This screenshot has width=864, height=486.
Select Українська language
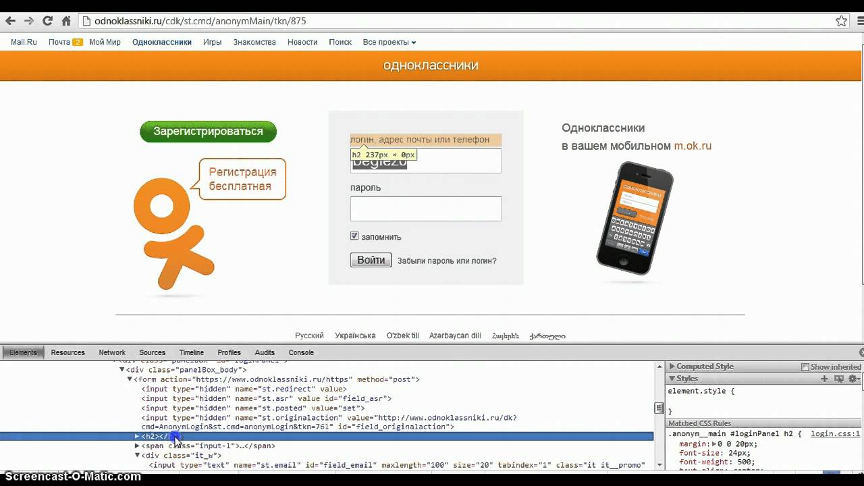point(355,335)
